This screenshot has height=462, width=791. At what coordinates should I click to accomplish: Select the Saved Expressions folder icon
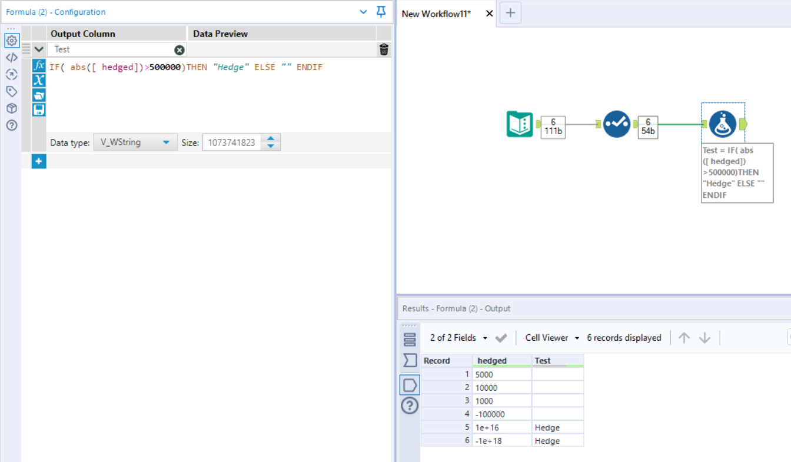pyautogui.click(x=39, y=94)
